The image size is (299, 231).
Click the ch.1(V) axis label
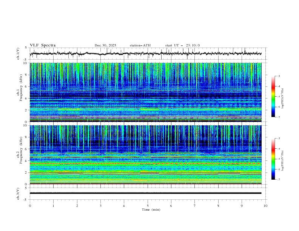pos(18,54)
